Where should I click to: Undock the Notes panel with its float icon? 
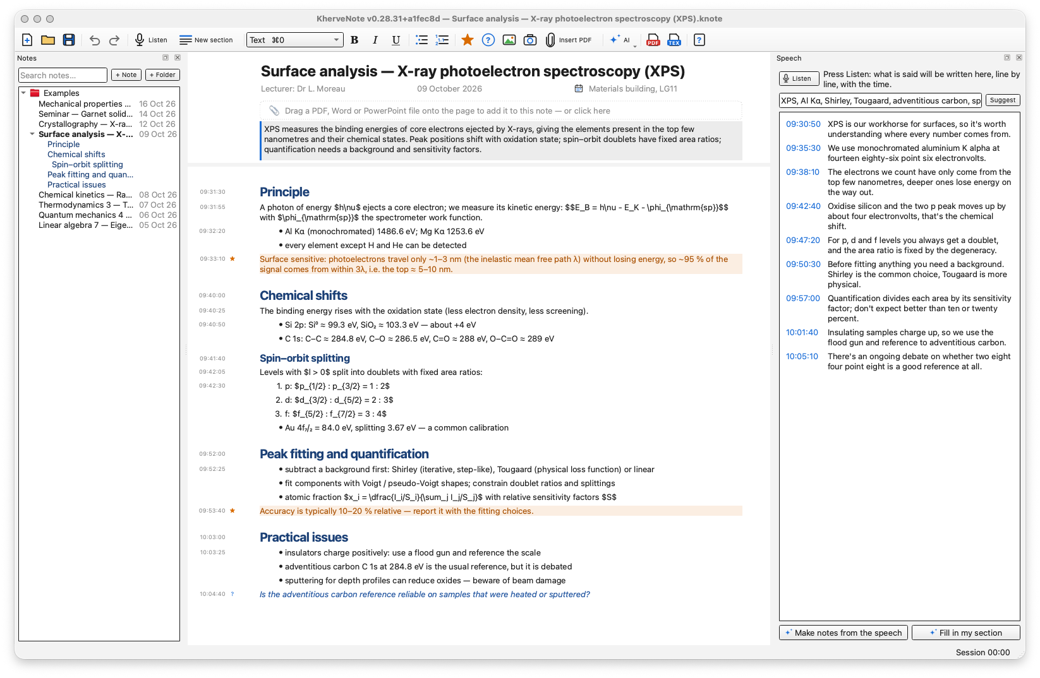pyautogui.click(x=166, y=57)
